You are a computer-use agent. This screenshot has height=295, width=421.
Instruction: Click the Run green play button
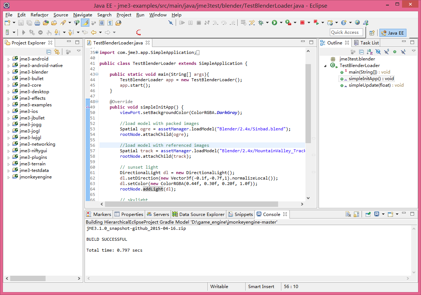[274, 23]
